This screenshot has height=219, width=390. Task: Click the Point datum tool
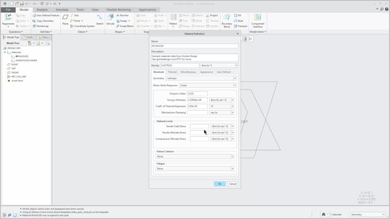point(76,21)
